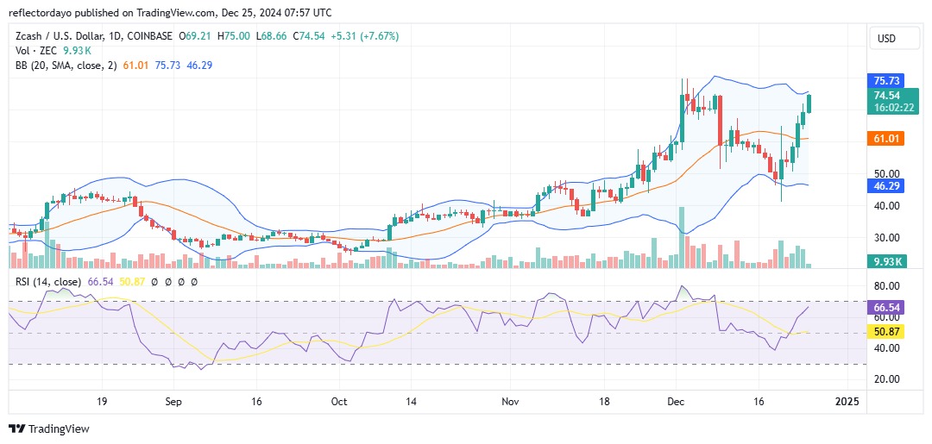Click the +5.31 (+7.67%) change value
This screenshot has height=444, width=932.
coord(363,36)
